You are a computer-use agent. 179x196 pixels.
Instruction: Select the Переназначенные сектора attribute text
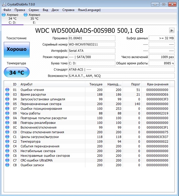tap(41, 104)
